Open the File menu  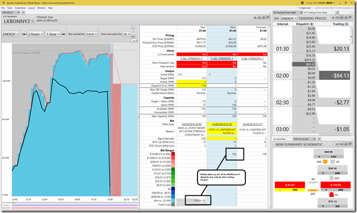click(x=3, y=8)
